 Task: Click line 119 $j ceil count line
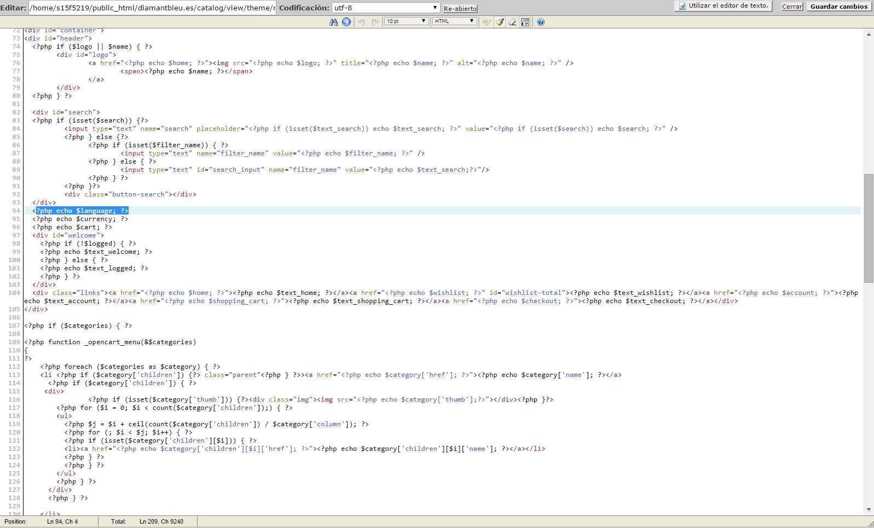click(217, 424)
